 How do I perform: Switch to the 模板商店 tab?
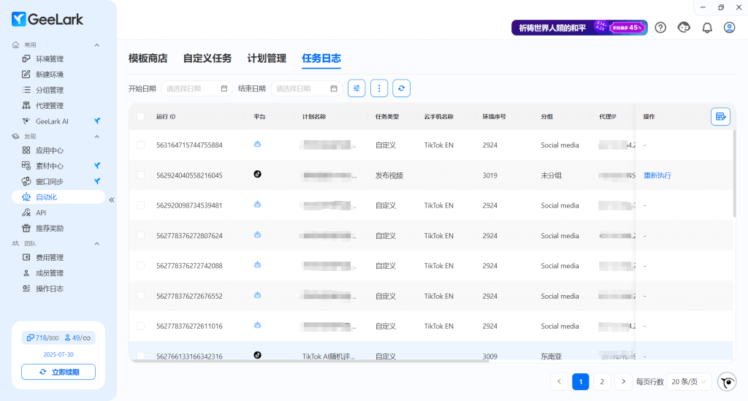click(x=148, y=58)
